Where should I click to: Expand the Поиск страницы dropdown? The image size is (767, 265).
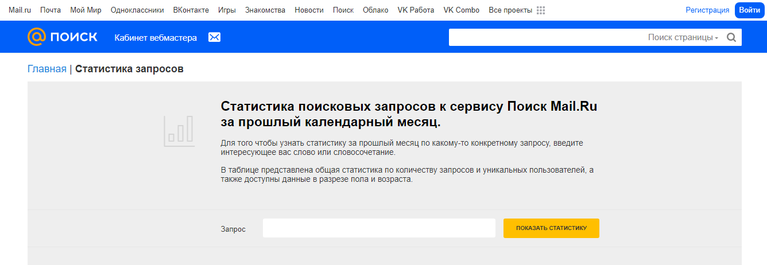coord(683,37)
